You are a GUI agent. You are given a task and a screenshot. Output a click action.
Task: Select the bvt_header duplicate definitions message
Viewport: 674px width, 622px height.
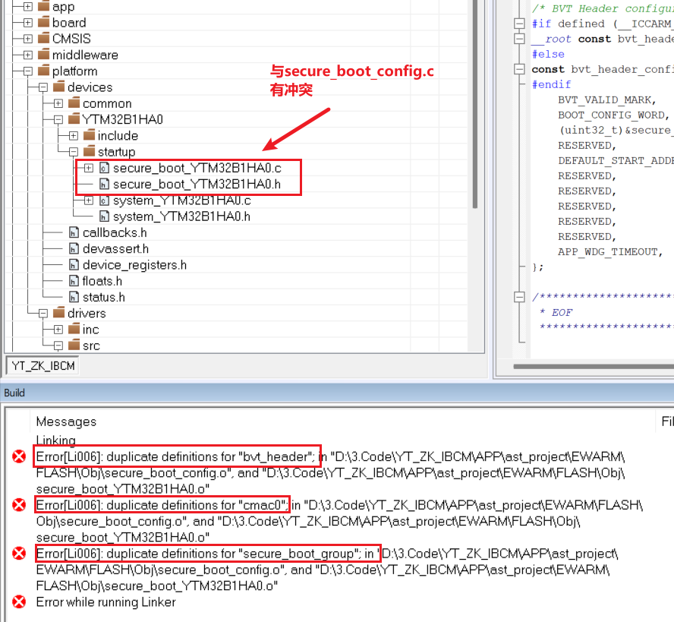tap(331, 472)
